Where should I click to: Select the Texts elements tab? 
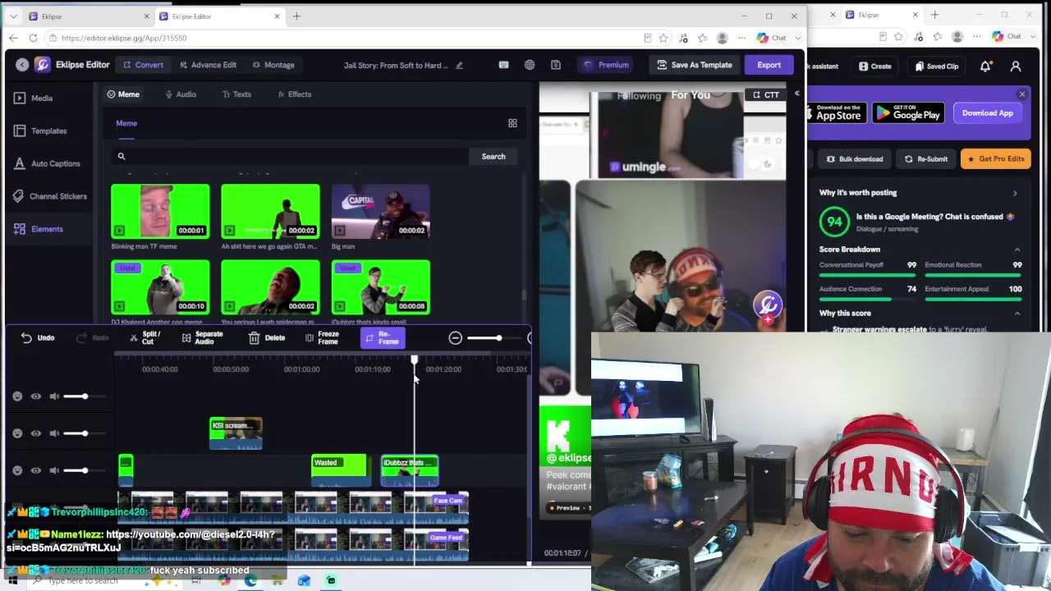point(236,94)
